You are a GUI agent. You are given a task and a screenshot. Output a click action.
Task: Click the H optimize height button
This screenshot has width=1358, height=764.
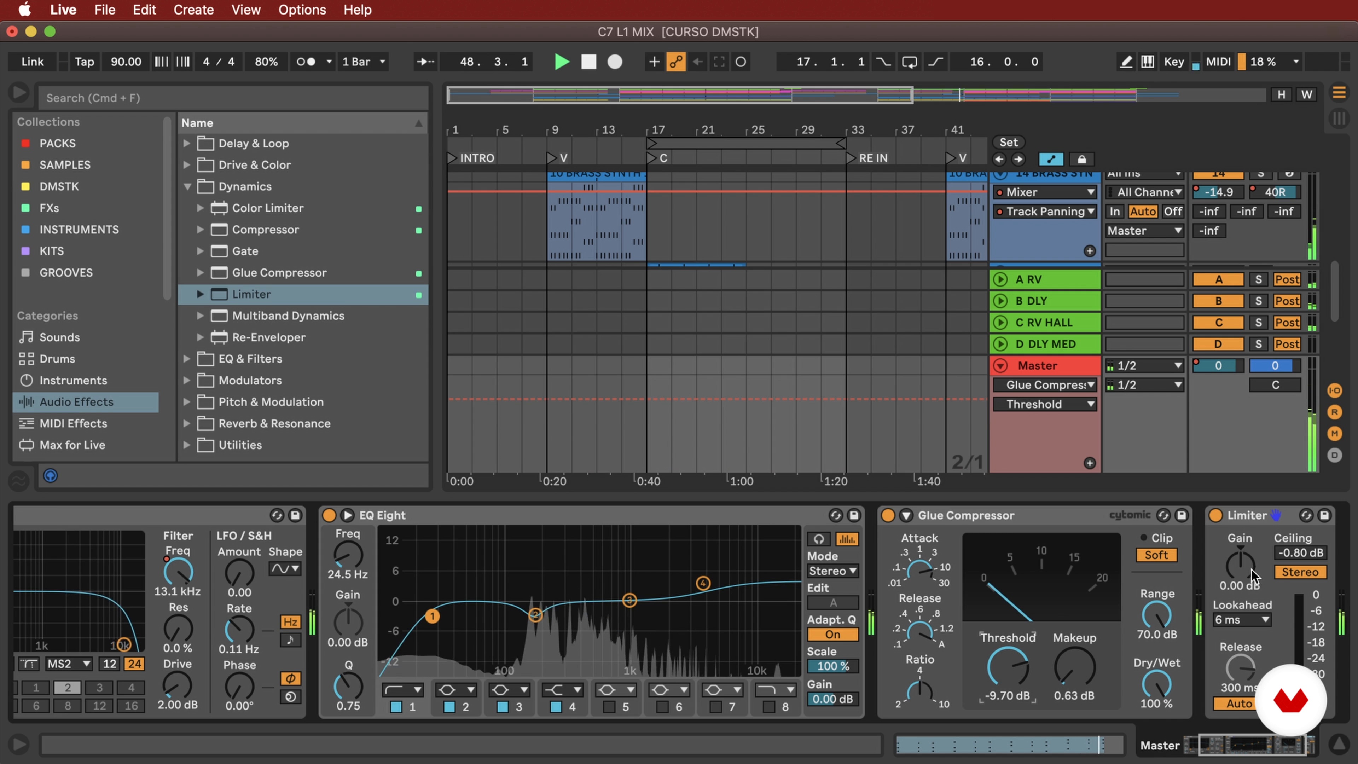[1281, 95]
